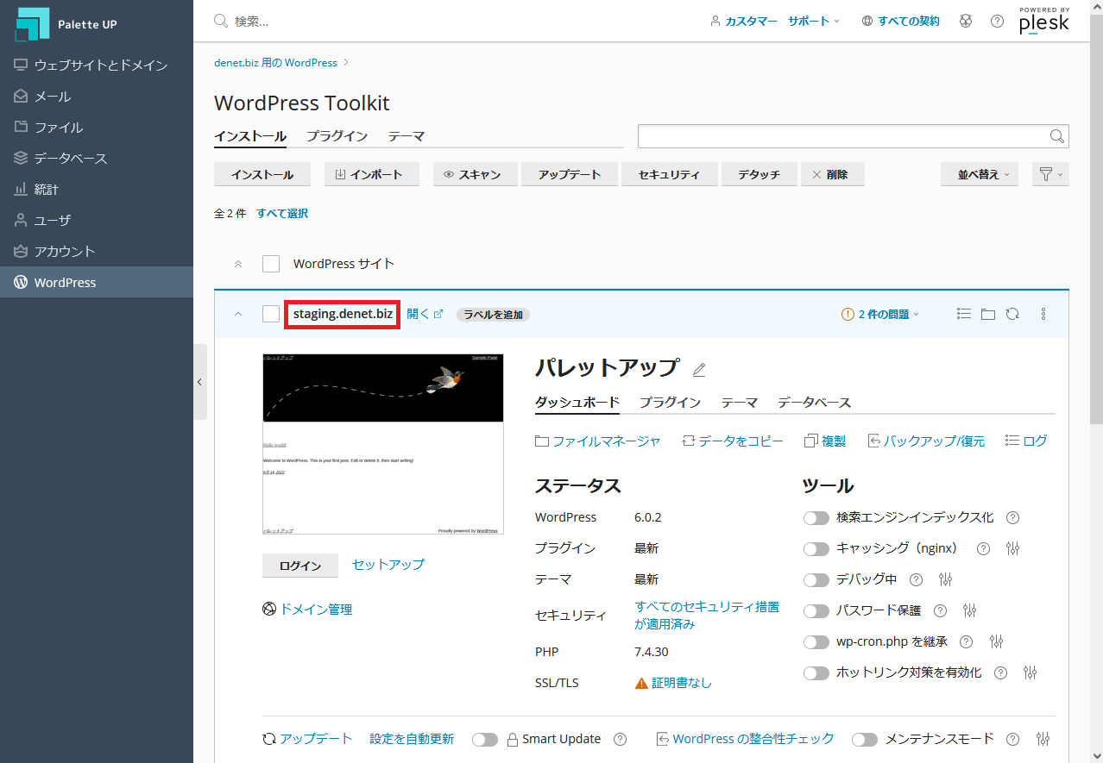Click the すべて選択 link

click(282, 213)
